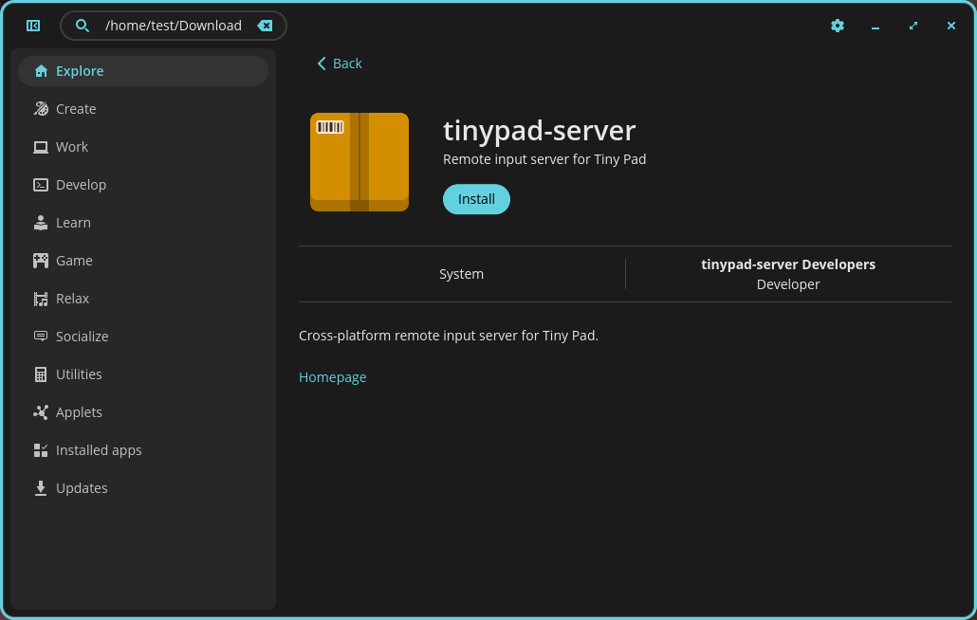Open the Create category
Screen dimensions: 977x620
coord(143,109)
